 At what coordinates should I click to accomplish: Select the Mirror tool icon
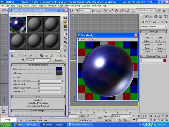[159, 11]
